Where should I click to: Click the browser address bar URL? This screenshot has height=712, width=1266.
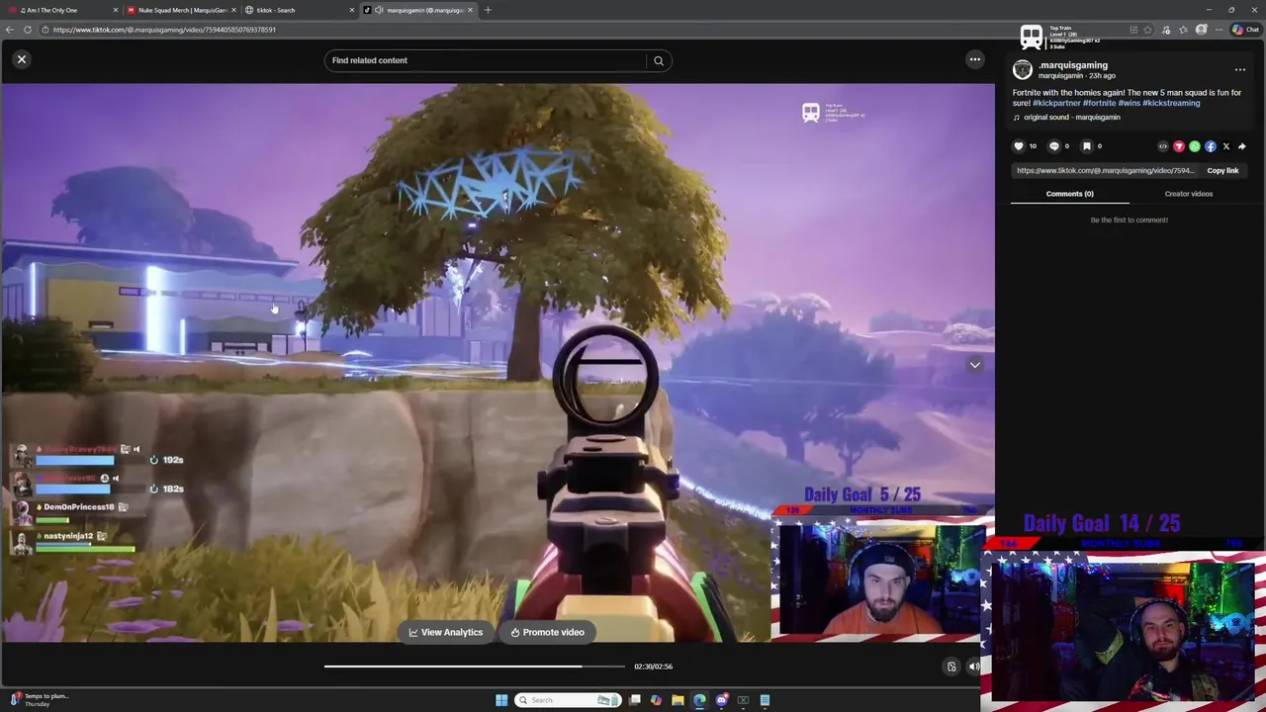[x=164, y=30]
